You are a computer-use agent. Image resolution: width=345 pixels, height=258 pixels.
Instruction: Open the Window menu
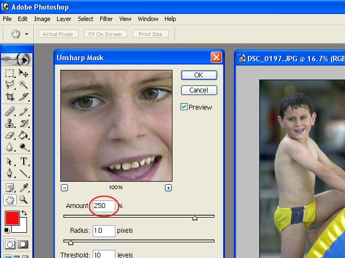tap(148, 19)
